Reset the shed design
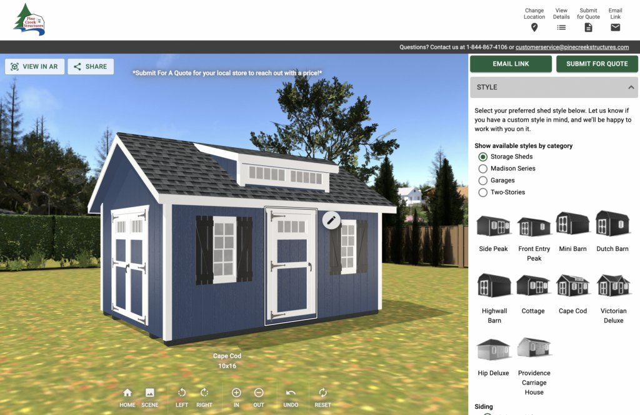This screenshot has width=640, height=415. point(322,393)
